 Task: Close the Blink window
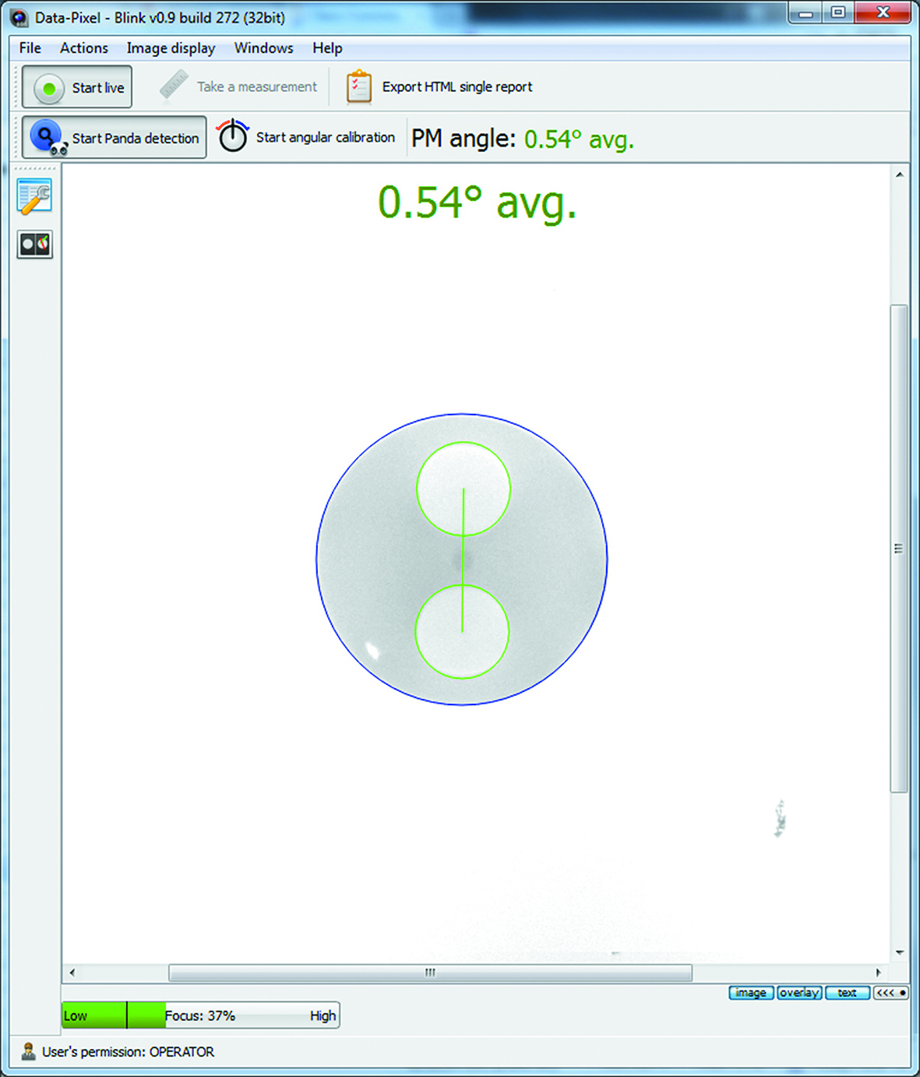(x=883, y=13)
